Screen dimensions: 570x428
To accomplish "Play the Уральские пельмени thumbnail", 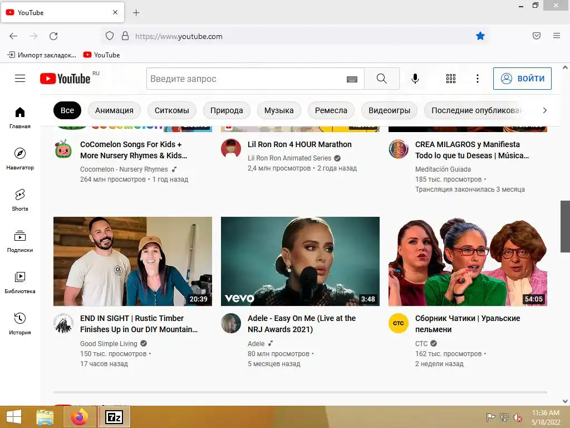I will 468,261.
